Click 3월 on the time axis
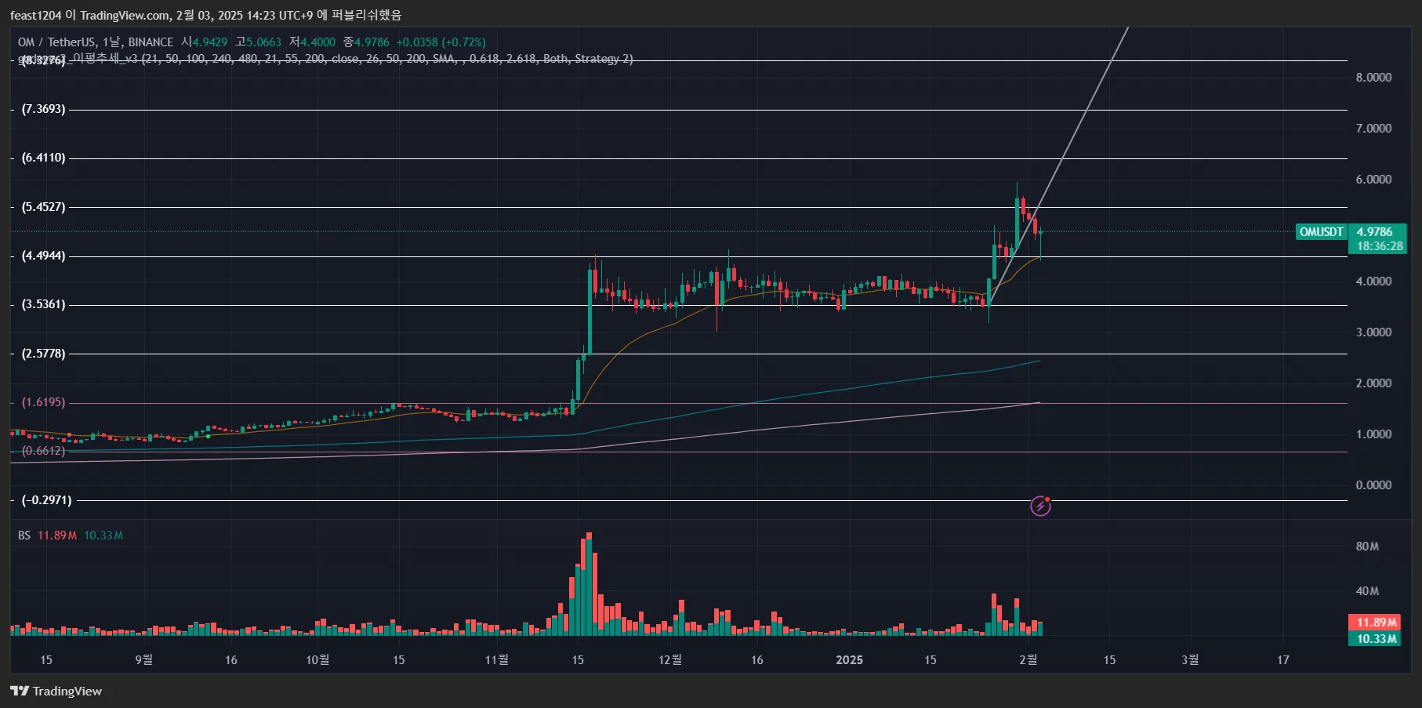 coord(1190,660)
